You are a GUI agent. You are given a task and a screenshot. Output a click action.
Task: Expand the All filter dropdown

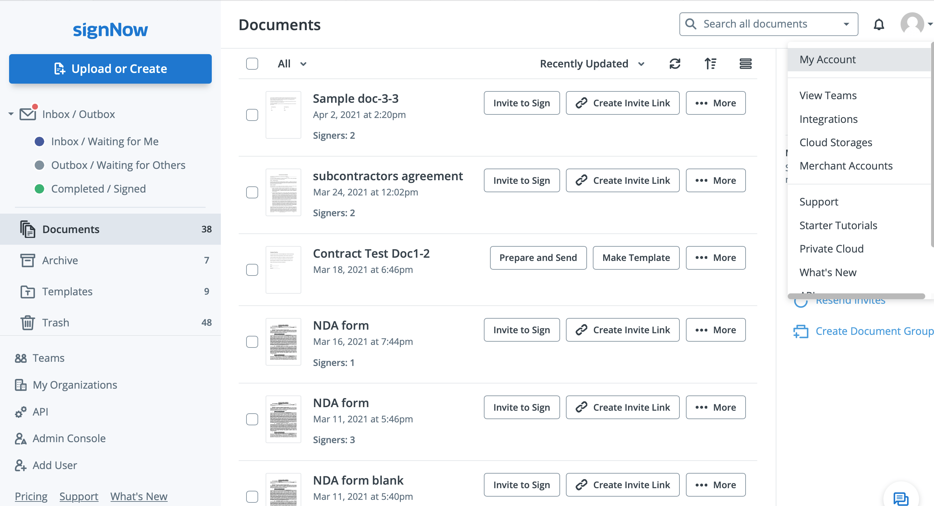(x=292, y=64)
